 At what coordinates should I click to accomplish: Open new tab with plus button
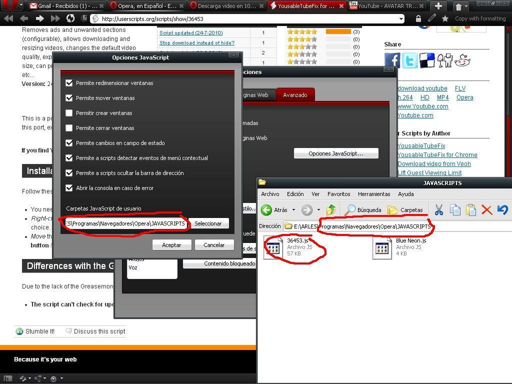click(x=438, y=6)
